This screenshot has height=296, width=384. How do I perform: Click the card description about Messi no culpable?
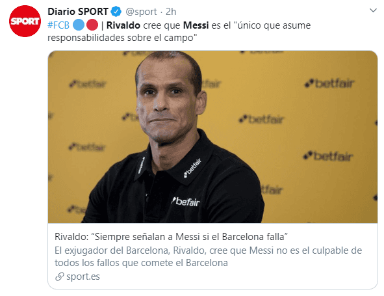click(x=208, y=257)
